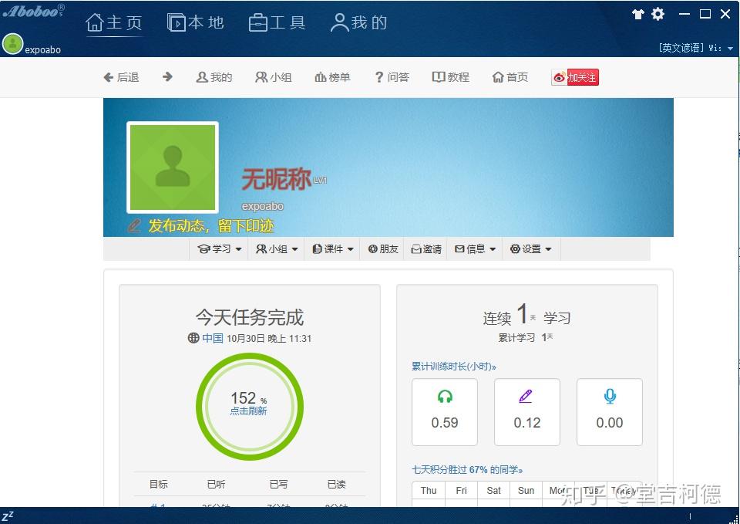
Task: Click 点击刷新 to refresh progress
Action: (248, 411)
